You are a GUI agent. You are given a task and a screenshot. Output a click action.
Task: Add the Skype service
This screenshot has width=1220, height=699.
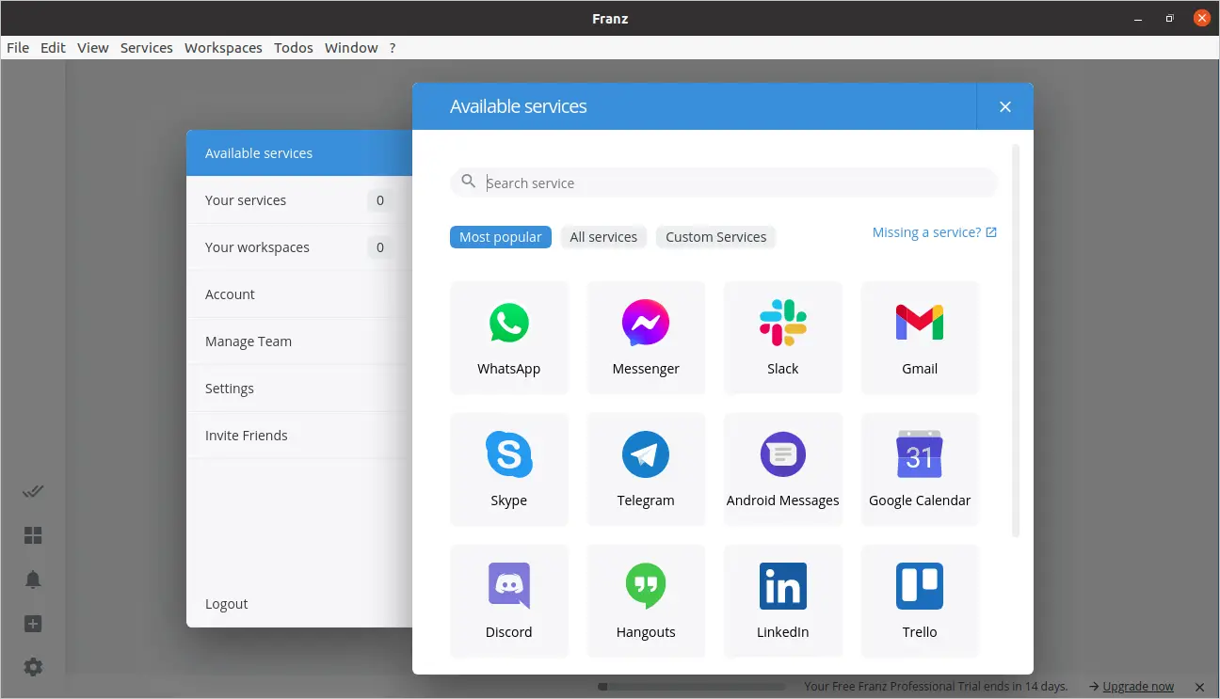point(509,469)
